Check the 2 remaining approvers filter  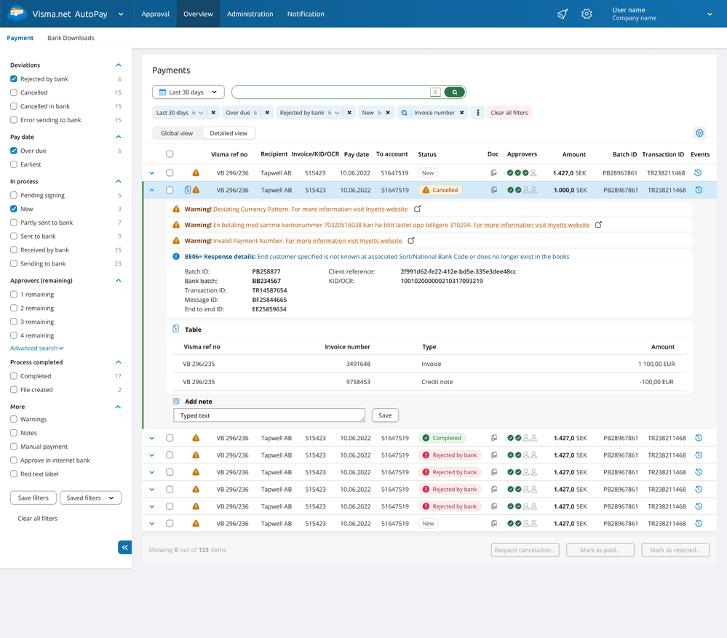14,308
